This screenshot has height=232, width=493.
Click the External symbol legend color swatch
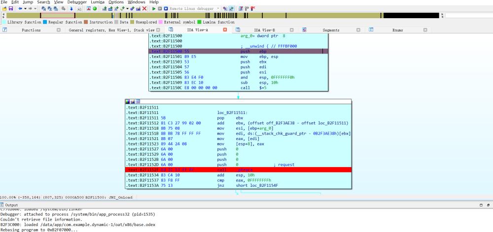[161, 22]
